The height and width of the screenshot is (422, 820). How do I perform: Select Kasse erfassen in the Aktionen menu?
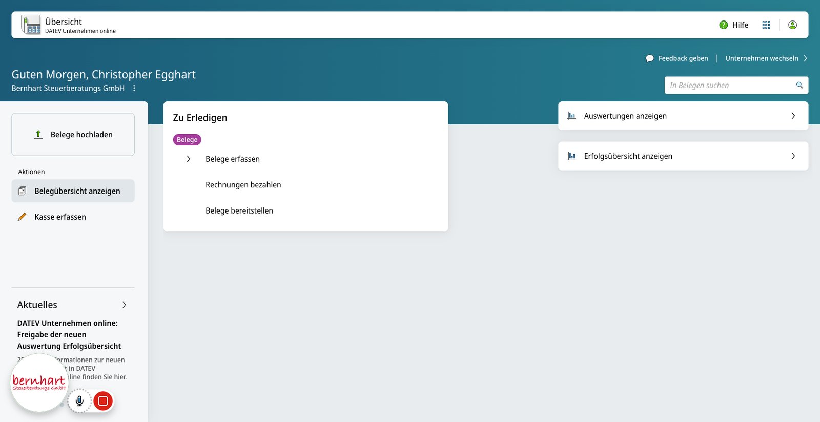point(73,217)
